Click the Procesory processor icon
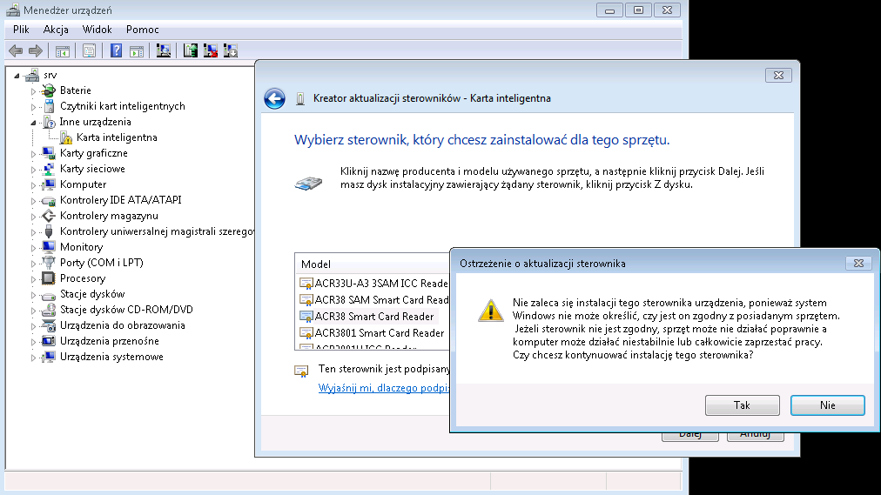 [x=49, y=278]
